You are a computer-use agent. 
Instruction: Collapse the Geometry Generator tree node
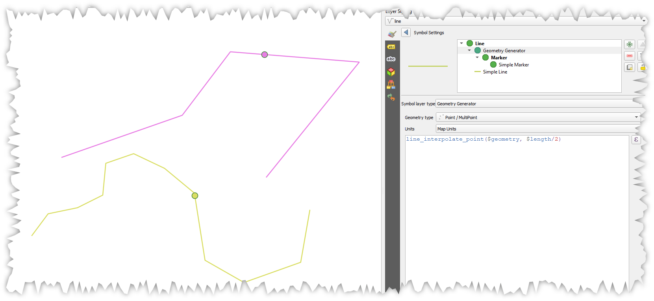(x=469, y=50)
